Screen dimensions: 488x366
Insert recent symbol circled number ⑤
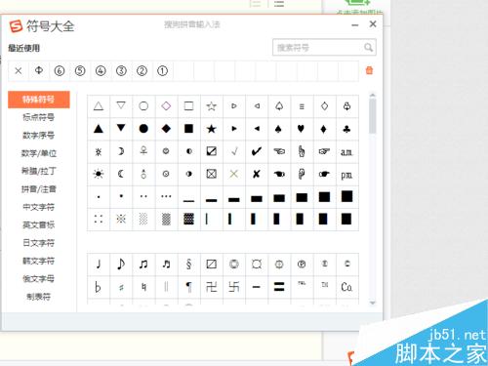pyautogui.click(x=80, y=70)
